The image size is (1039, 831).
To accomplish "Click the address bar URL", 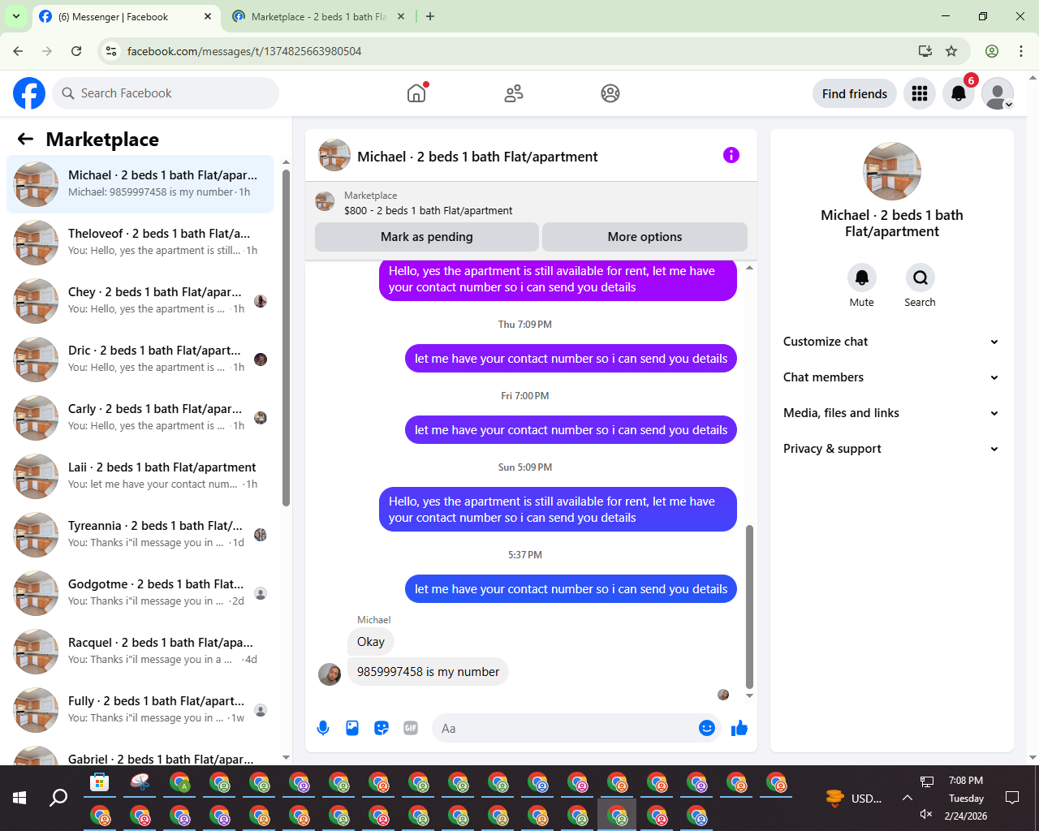I will pyautogui.click(x=244, y=51).
